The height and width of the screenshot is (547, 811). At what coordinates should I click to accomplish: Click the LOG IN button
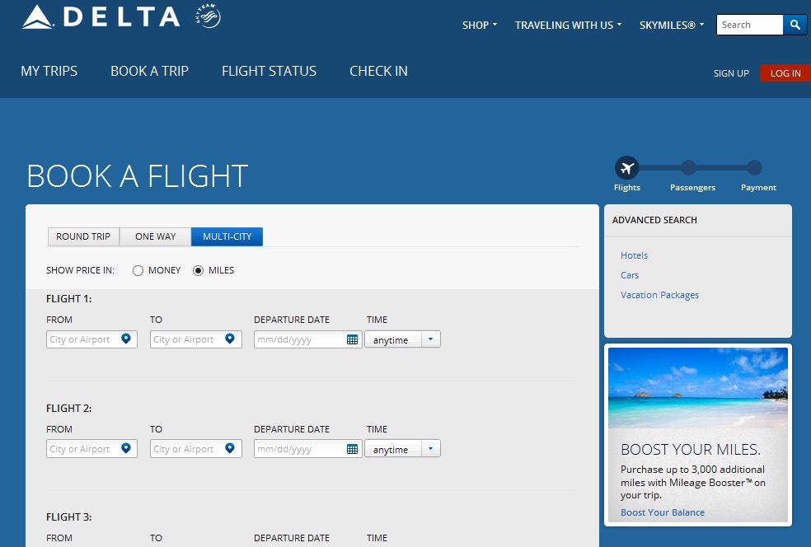[785, 73]
